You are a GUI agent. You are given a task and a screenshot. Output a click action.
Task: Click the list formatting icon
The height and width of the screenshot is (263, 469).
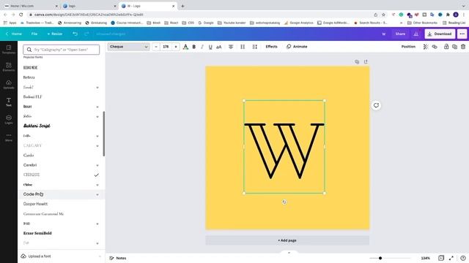243,47
